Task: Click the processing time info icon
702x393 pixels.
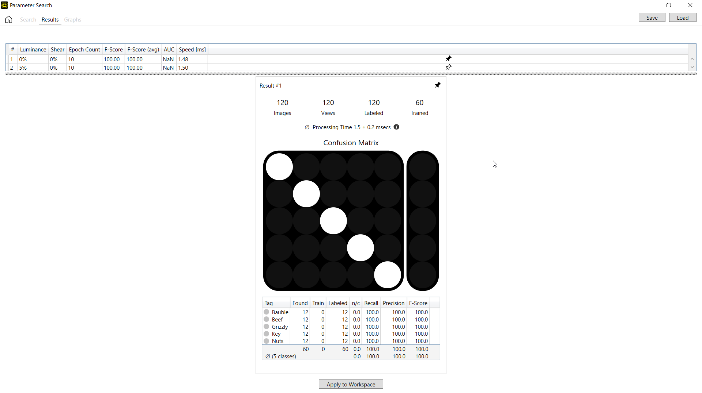Action: coord(396,127)
